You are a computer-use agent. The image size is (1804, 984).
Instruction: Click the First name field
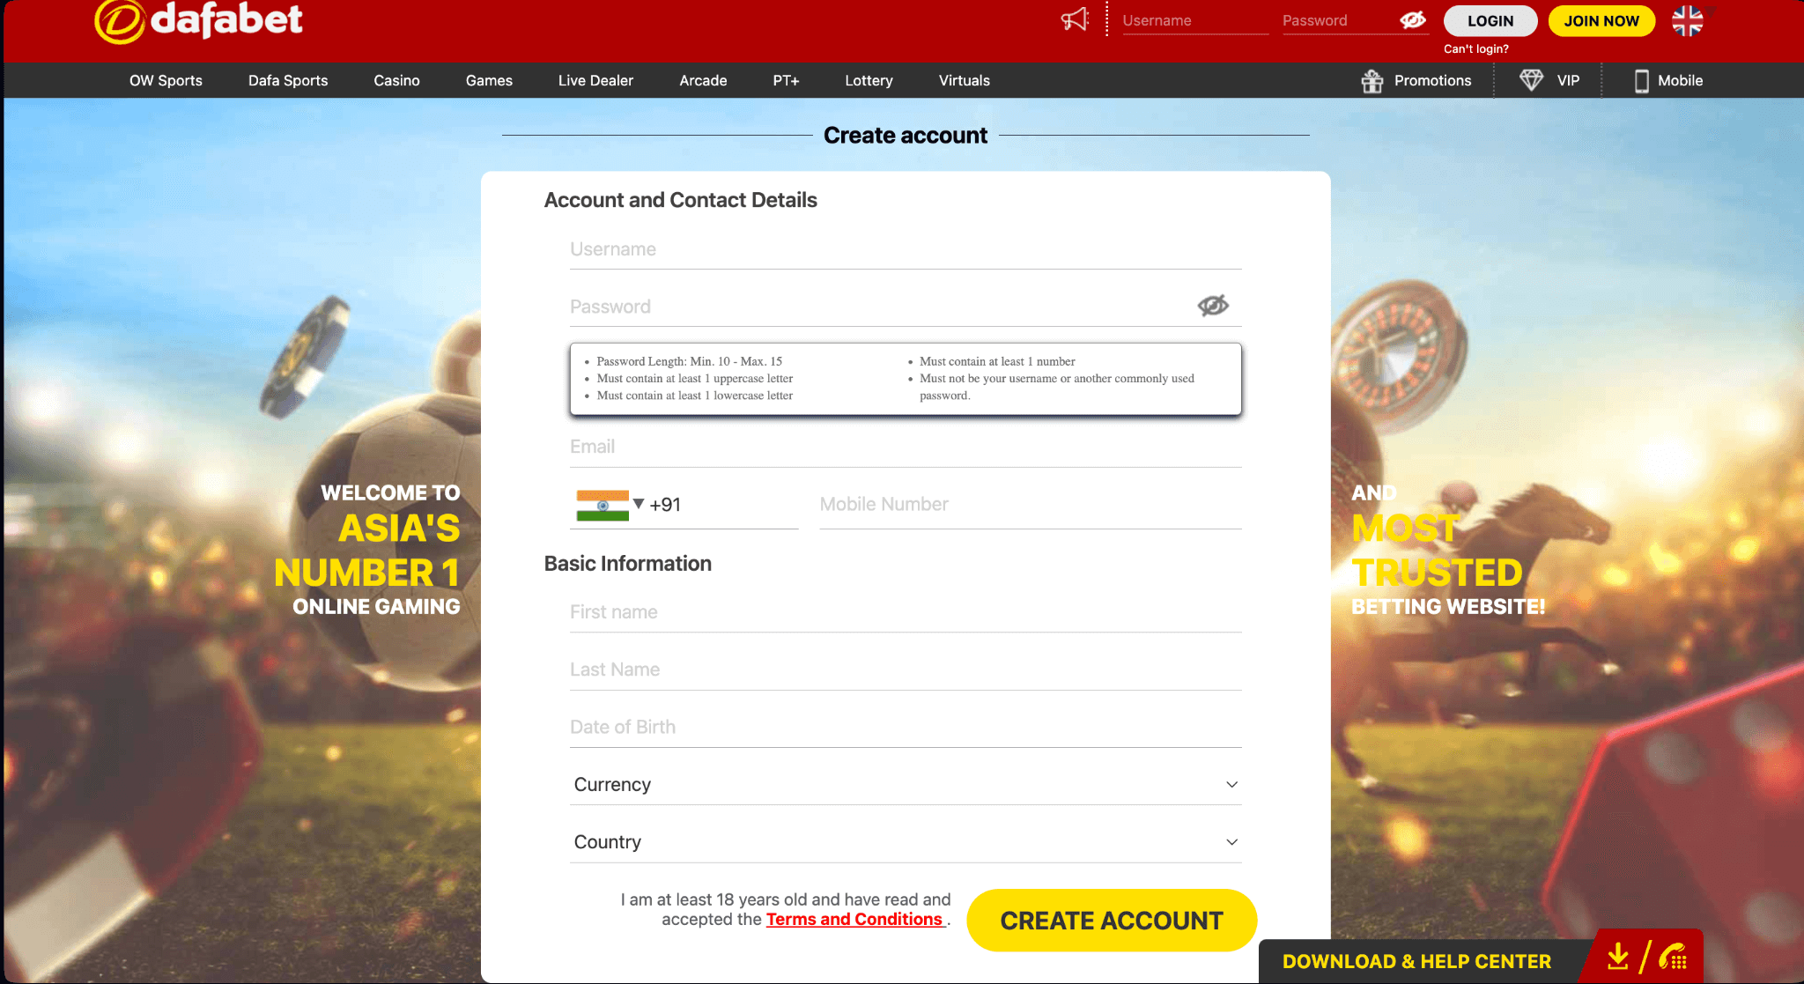906,612
